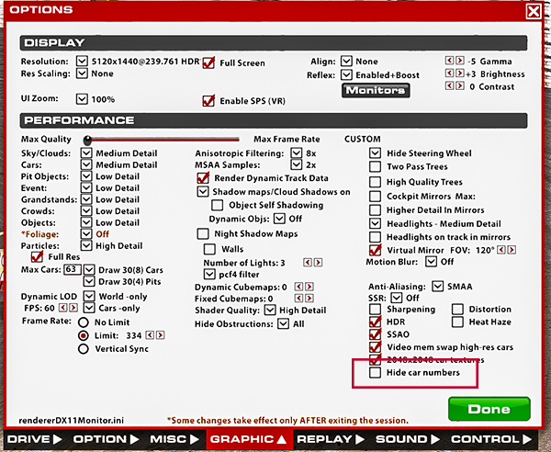Go to the REPLAY tab
Viewport: 551px width, 452px height.
(329, 440)
